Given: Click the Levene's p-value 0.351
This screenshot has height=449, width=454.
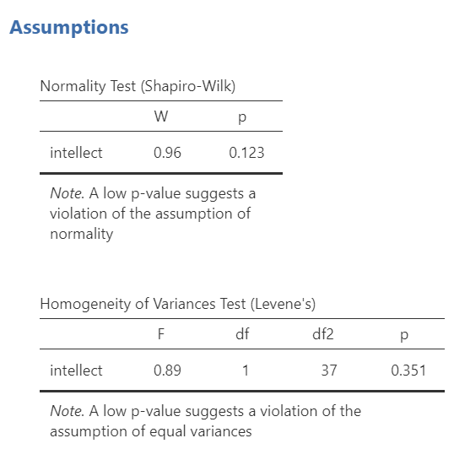Looking at the screenshot, I should pos(408,371).
